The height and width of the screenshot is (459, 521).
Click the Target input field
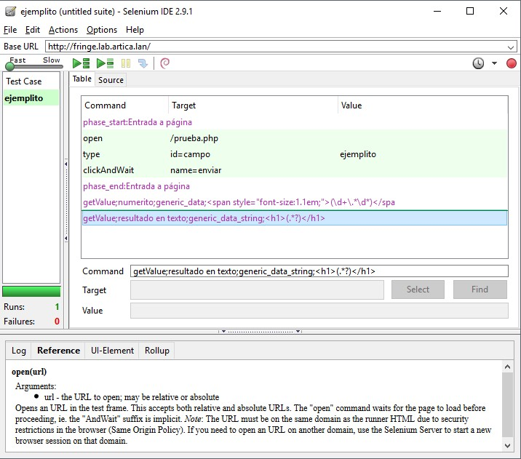pos(257,290)
